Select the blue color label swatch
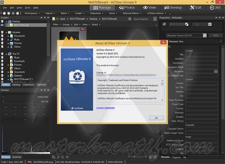This screenshot has width=225, height=164. pos(203,24)
